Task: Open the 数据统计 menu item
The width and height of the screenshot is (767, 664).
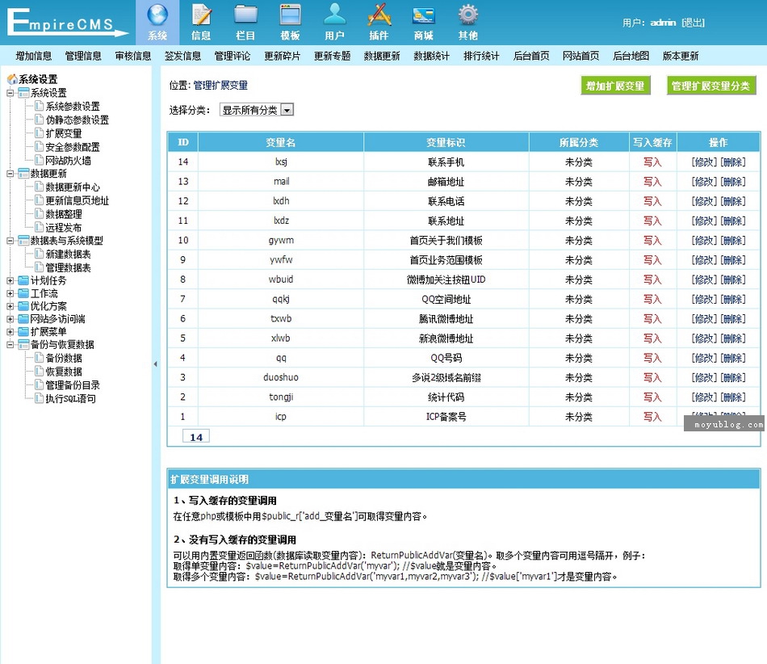Action: coord(431,56)
